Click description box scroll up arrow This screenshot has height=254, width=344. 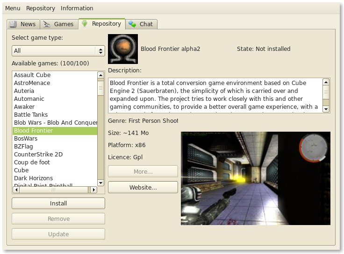[x=326, y=82]
